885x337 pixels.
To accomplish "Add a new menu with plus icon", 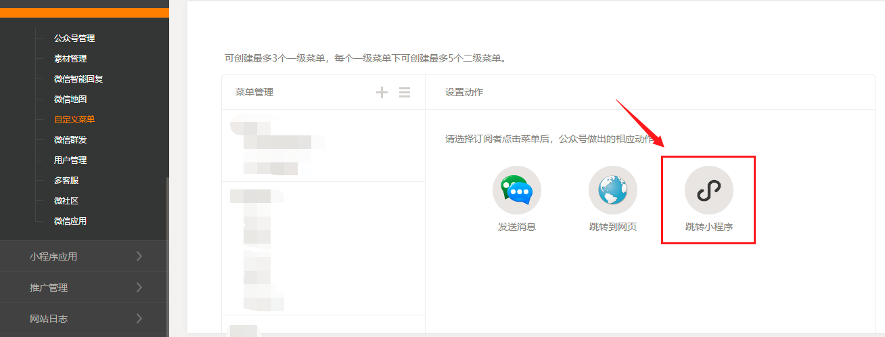I will tap(382, 93).
